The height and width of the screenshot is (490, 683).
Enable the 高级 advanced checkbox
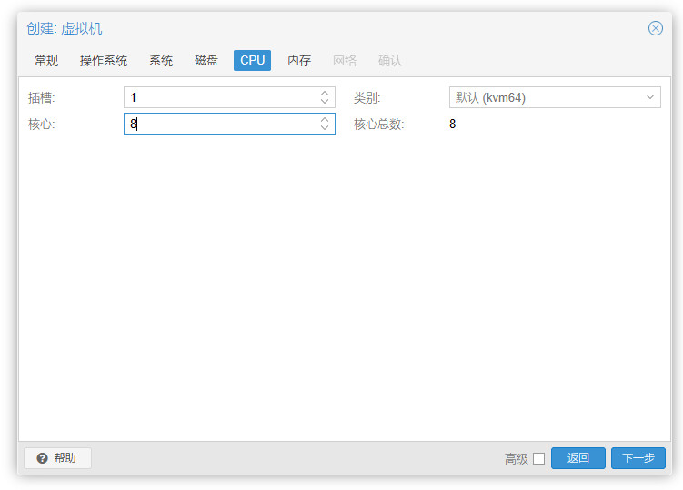pos(538,459)
